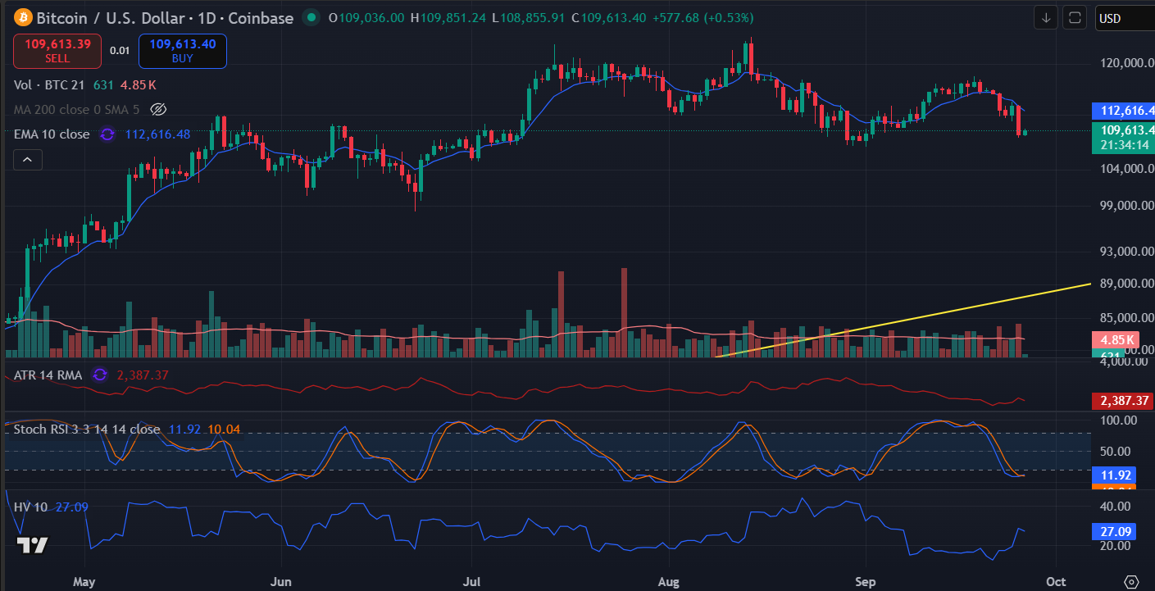
Task: Click the EMA 10 refresh icon
Action: click(x=107, y=134)
